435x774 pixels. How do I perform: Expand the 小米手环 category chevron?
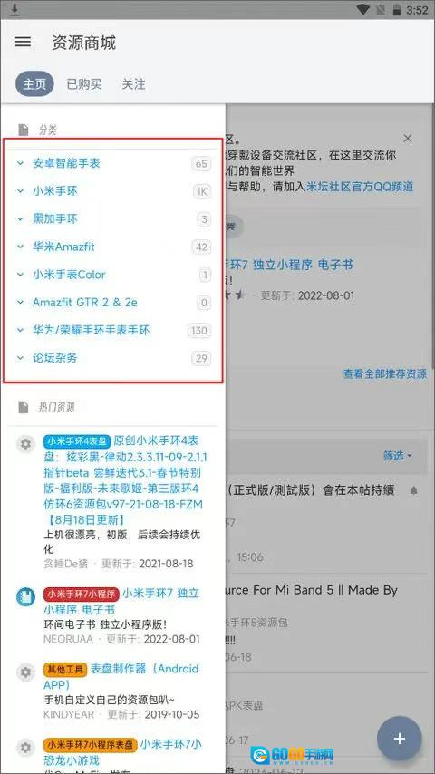20,190
